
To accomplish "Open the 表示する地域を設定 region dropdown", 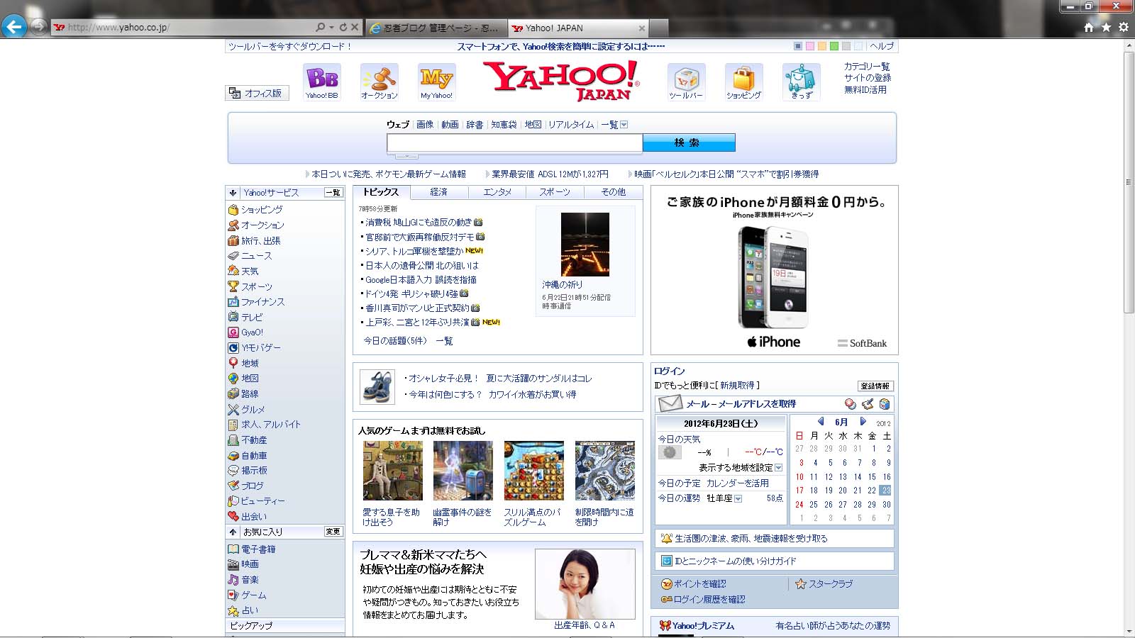I will pyautogui.click(x=779, y=468).
